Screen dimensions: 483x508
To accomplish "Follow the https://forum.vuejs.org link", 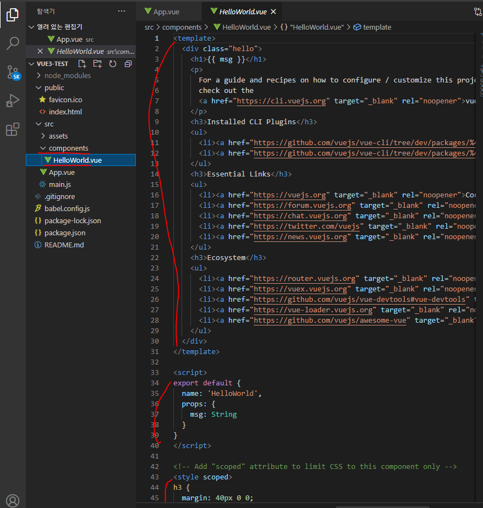I will (302, 206).
